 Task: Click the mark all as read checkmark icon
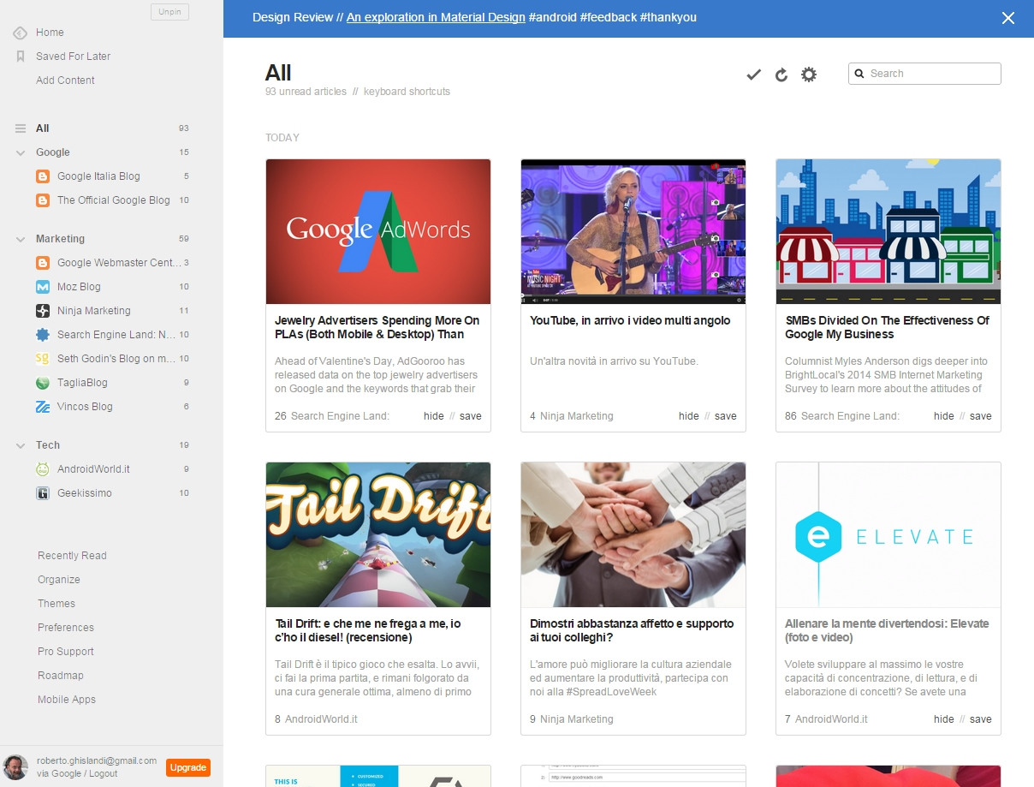pyautogui.click(x=753, y=75)
